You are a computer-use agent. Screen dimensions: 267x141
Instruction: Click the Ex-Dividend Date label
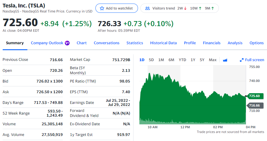click(85, 124)
